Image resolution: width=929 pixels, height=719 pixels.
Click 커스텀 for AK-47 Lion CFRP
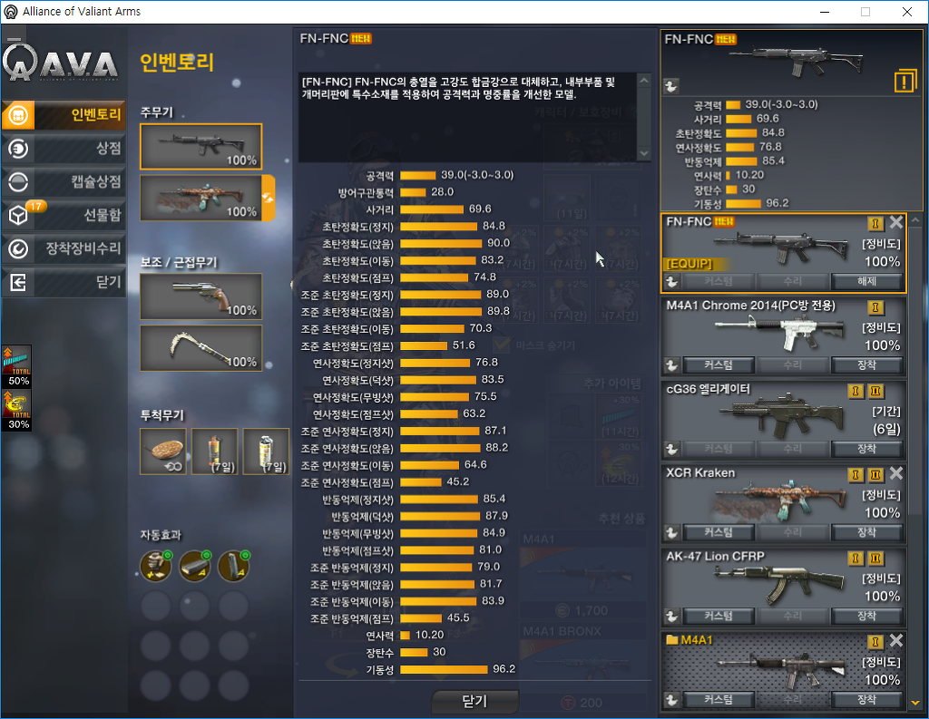719,616
